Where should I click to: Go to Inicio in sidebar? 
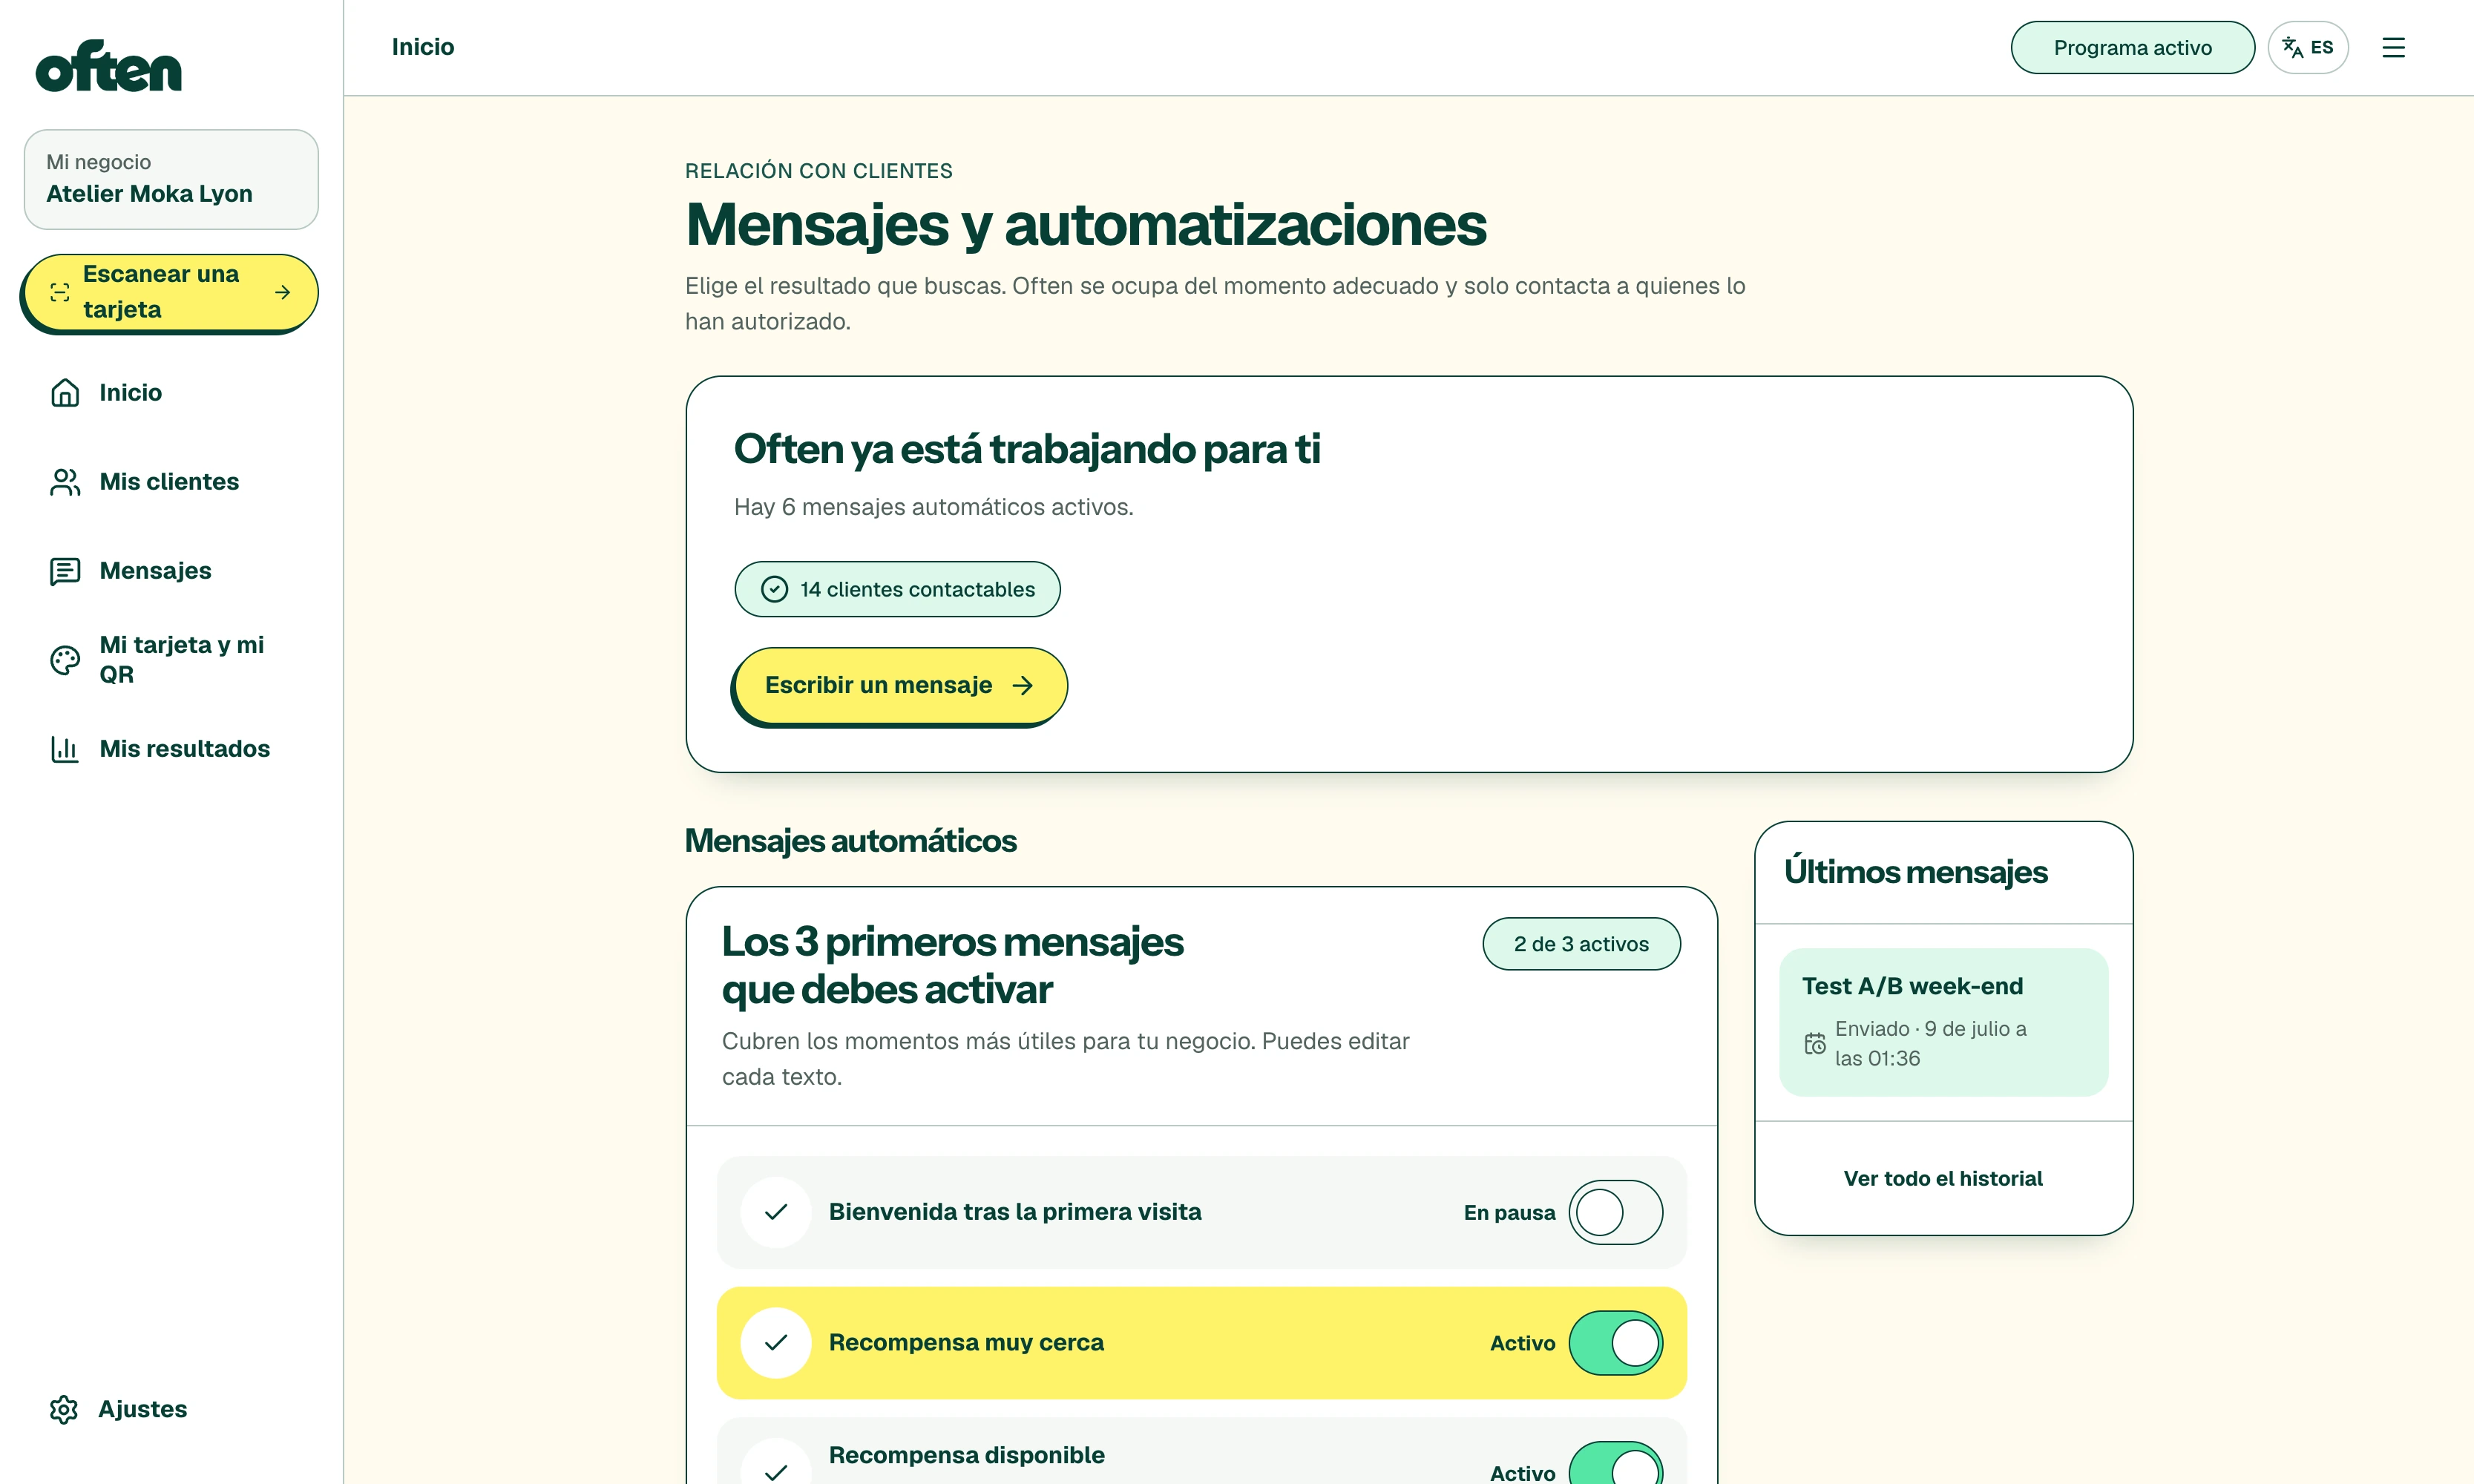pos(171,393)
